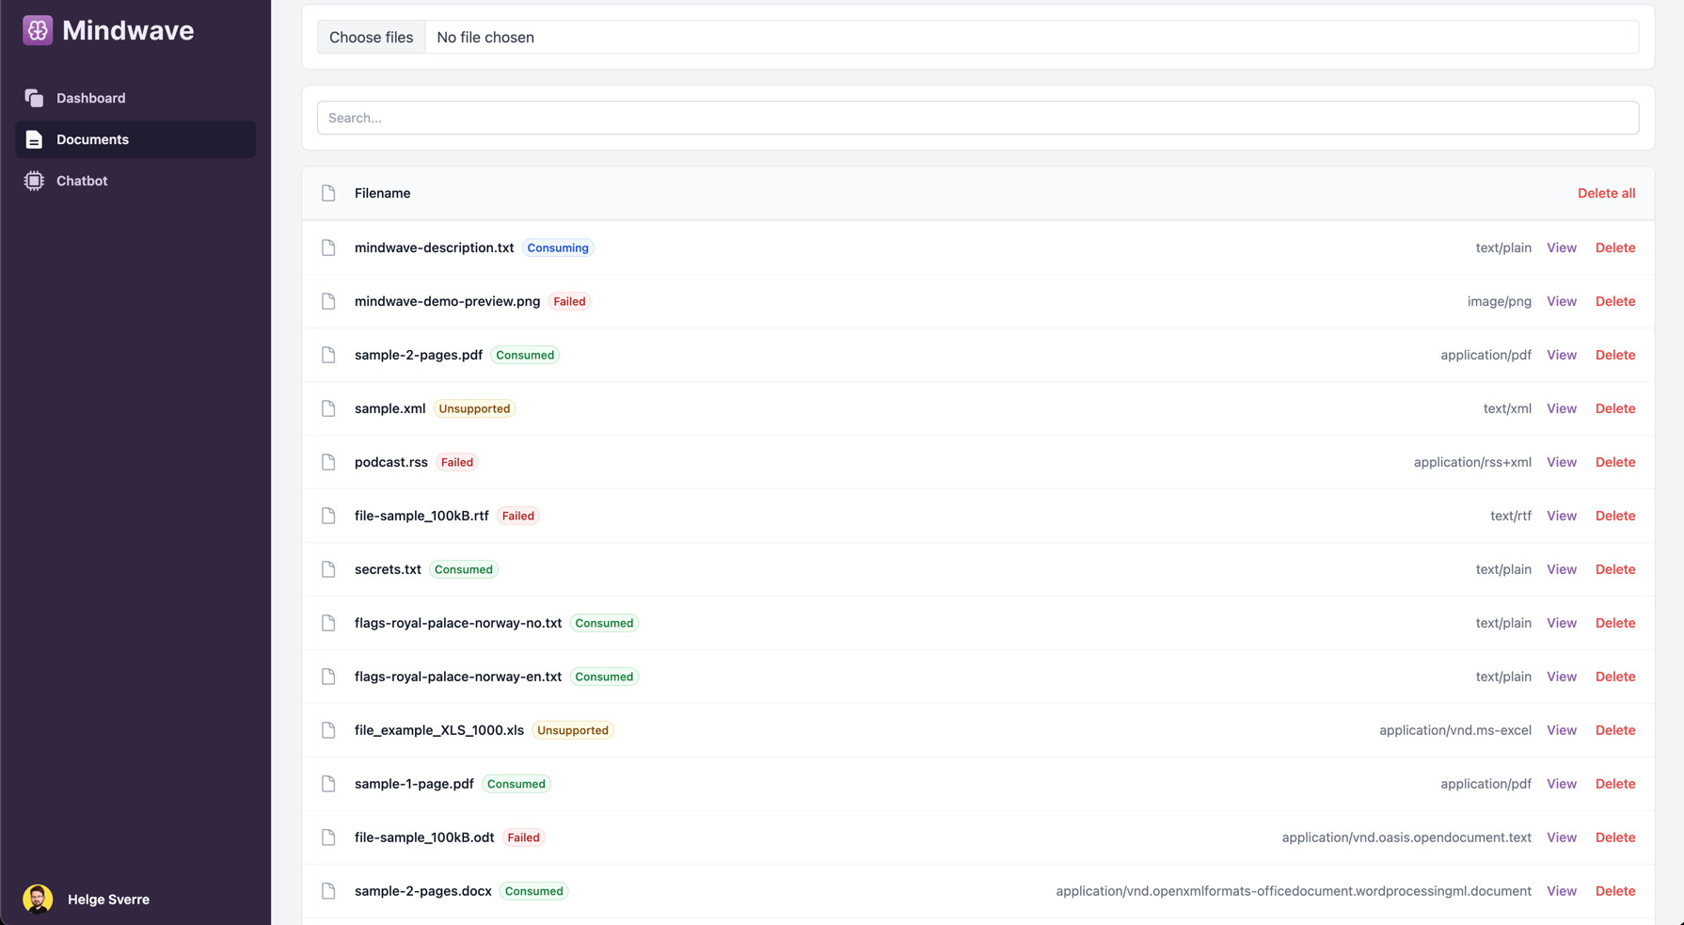Image resolution: width=1684 pixels, height=925 pixels.
Task: Click the file icon beside file_example_XLS_1000.xls
Action: tap(328, 730)
